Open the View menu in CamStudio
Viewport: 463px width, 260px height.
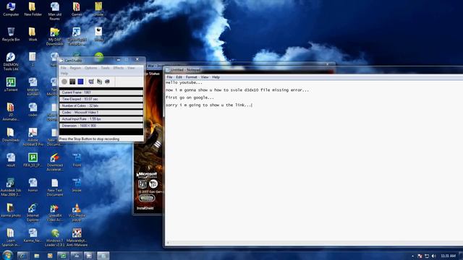(131, 68)
